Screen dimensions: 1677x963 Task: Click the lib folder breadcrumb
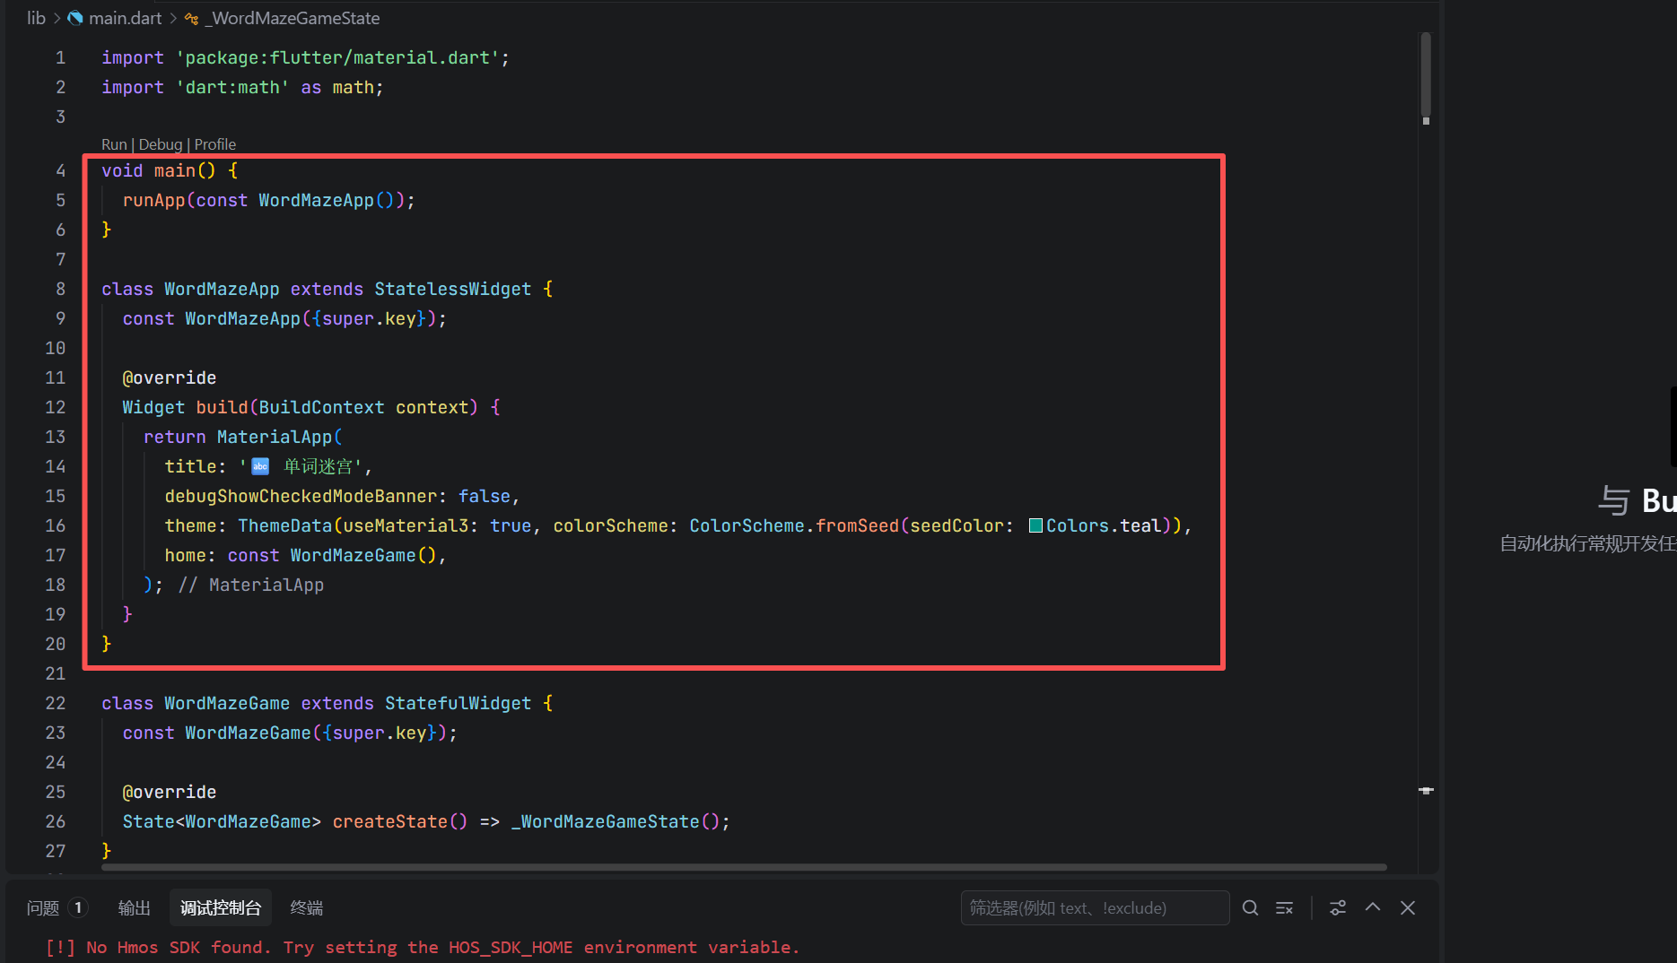(36, 18)
